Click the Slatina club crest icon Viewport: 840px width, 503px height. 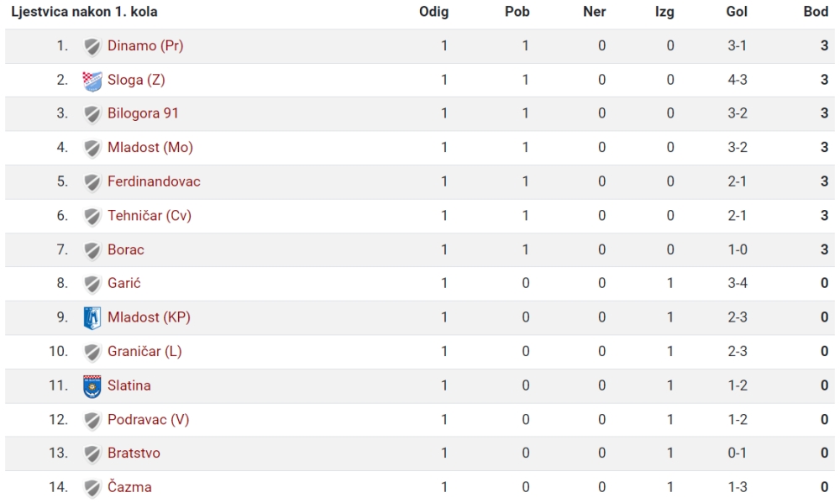pyautogui.click(x=92, y=386)
